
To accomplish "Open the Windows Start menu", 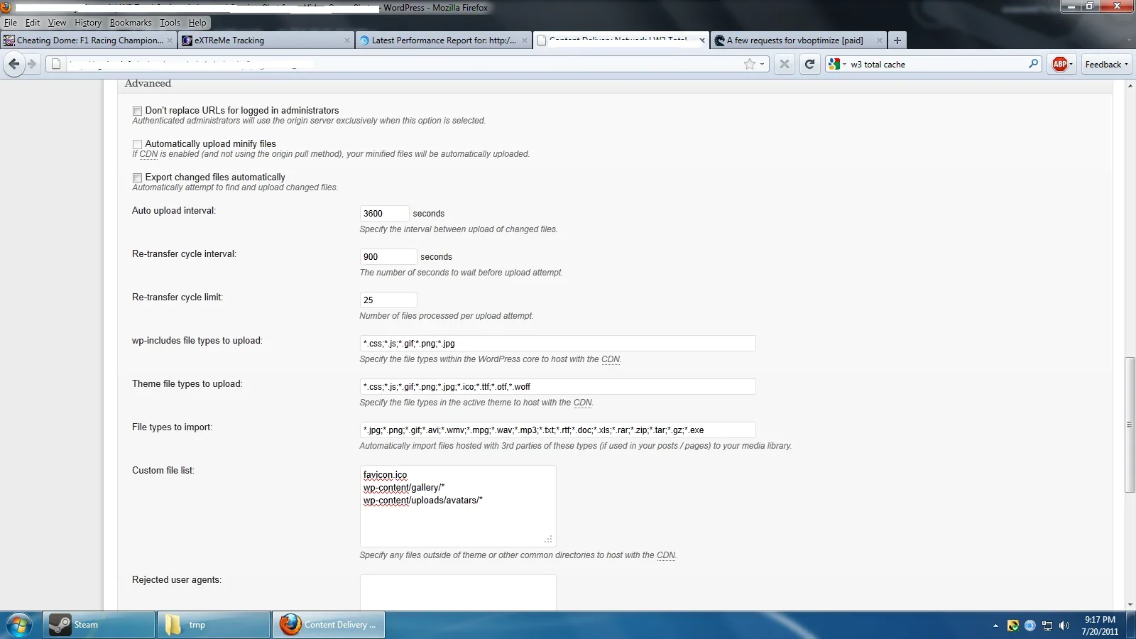I will (19, 625).
